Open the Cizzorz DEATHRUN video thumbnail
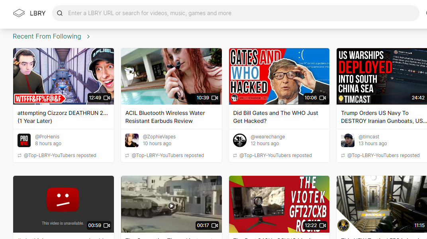This screenshot has height=239, width=427. [63, 76]
